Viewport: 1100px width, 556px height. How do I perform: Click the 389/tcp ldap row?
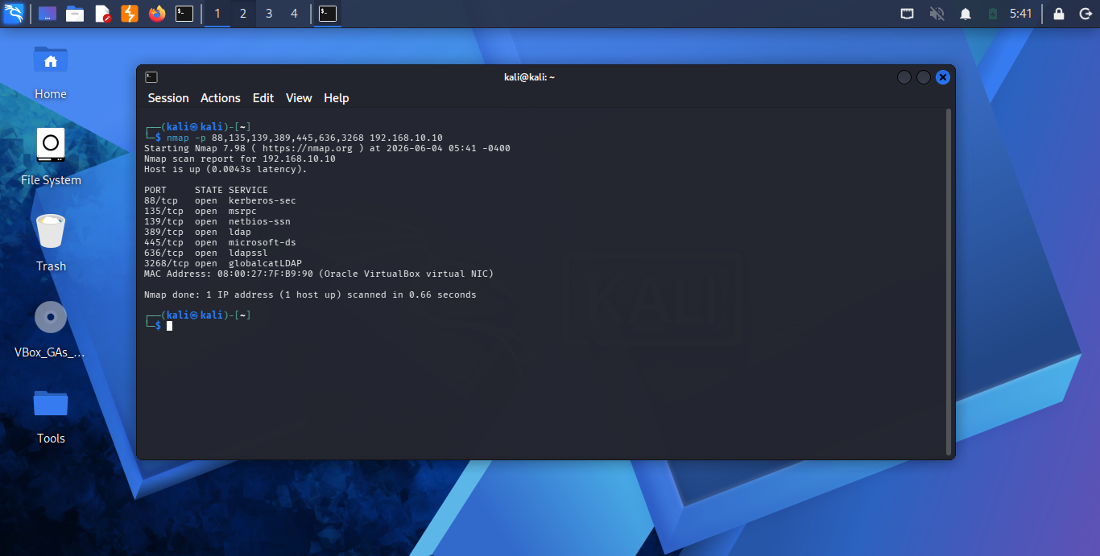coord(197,232)
